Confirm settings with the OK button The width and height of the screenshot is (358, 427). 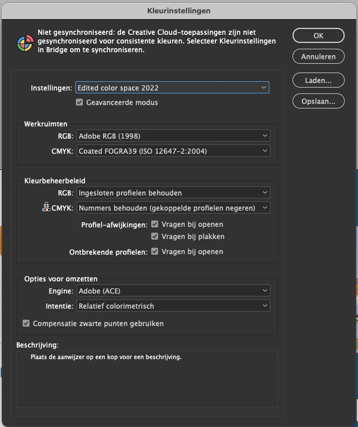tap(318, 35)
